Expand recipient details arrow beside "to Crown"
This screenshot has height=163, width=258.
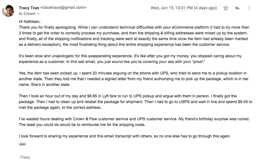pyautogui.click(x=38, y=14)
